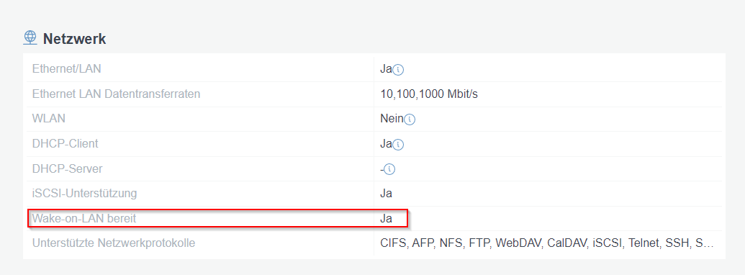Select the Ja value for Wake-on-LAN
745x275 pixels.
[386, 218]
